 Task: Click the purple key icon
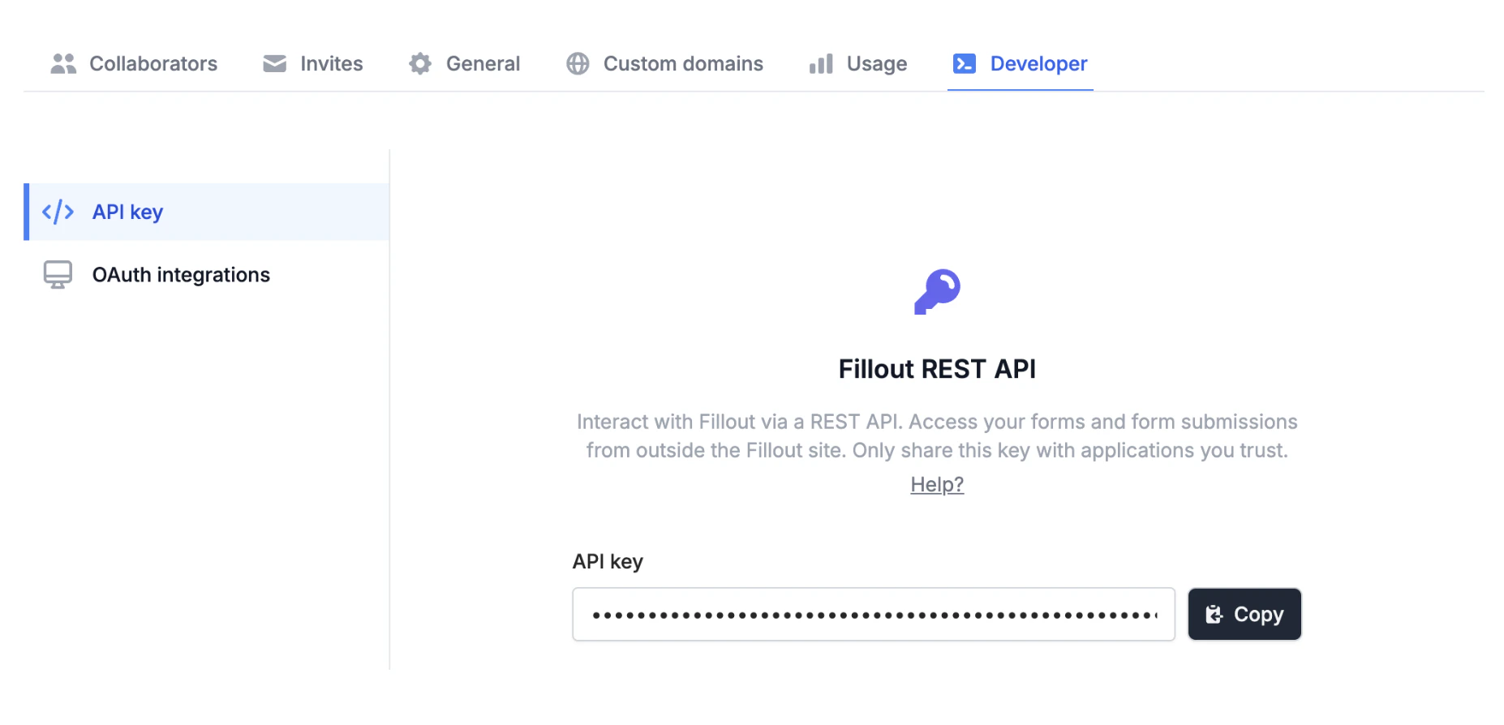point(937,291)
